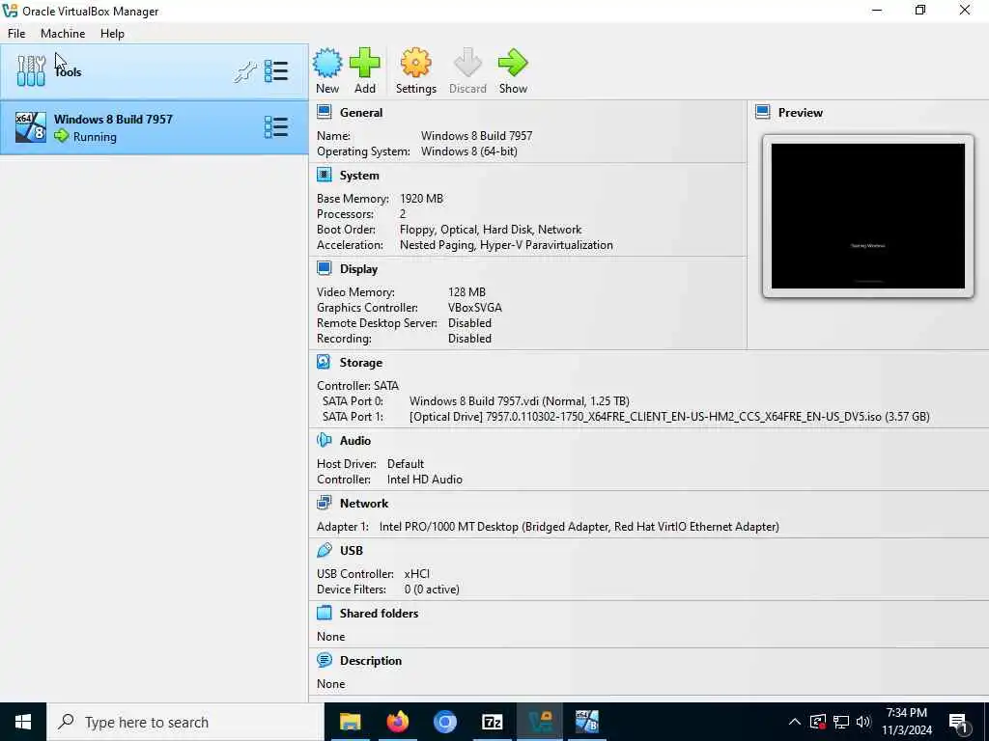Screen dimensions: 989x741
Task: Open the volume speaker tray icon
Action: [863, 722]
